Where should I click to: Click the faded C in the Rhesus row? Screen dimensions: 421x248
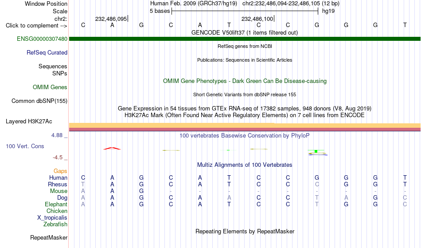coord(317,185)
